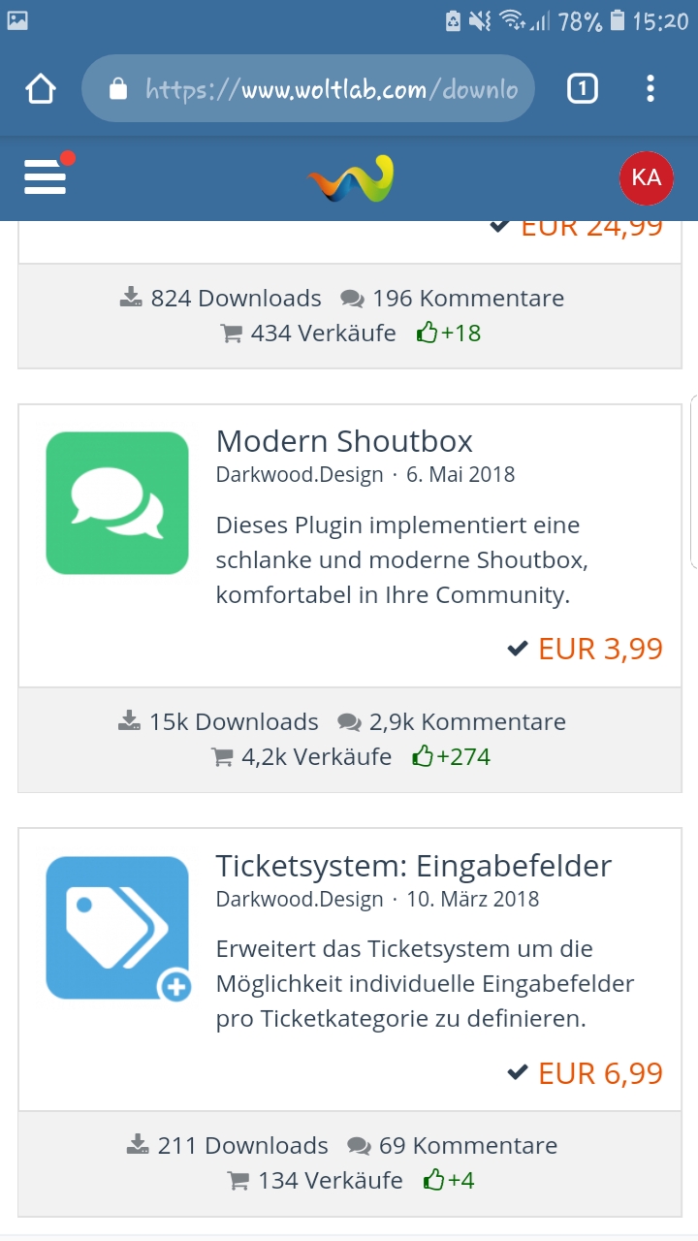698x1241 pixels.
Task: Tap the WoltLab logo in the header
Action: point(350,178)
